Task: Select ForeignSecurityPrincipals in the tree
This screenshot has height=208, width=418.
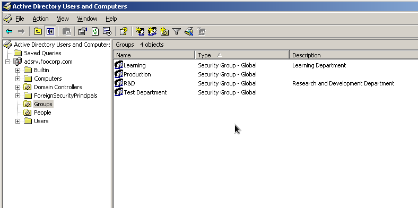Action: (66, 96)
